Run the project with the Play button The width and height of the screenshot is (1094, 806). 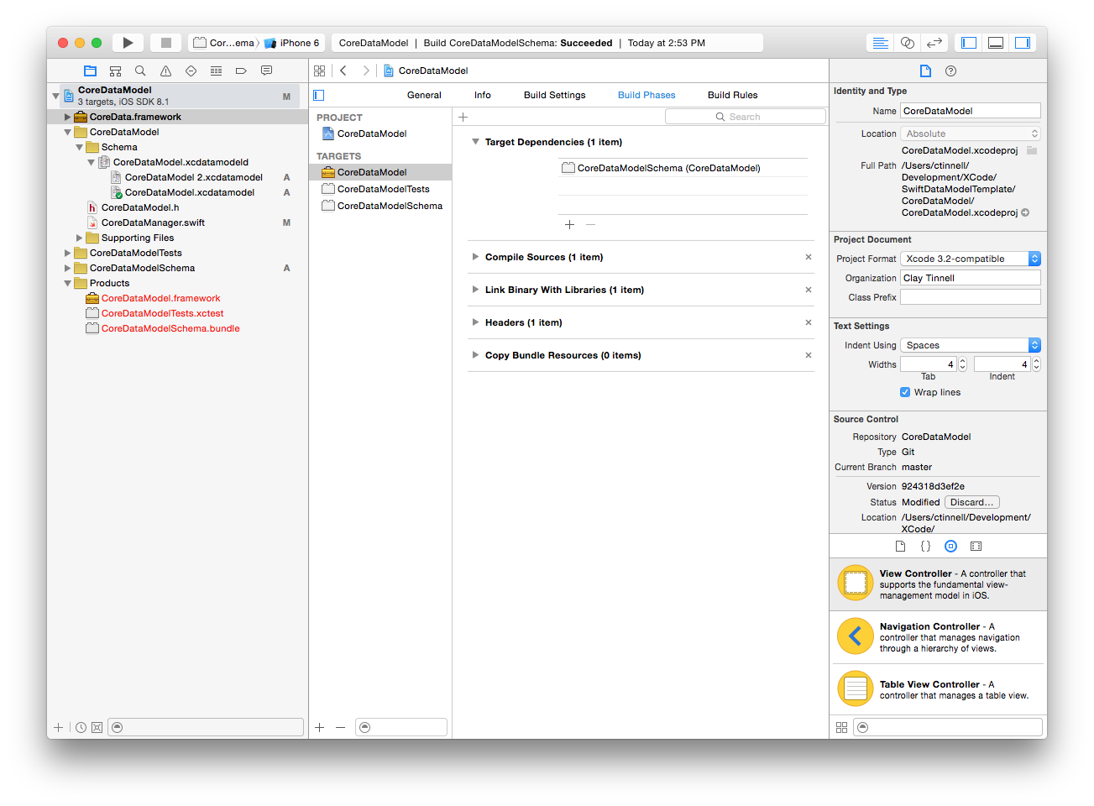(x=128, y=43)
